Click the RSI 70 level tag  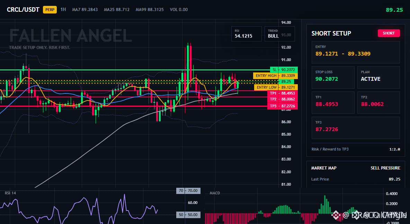click(x=188, y=191)
